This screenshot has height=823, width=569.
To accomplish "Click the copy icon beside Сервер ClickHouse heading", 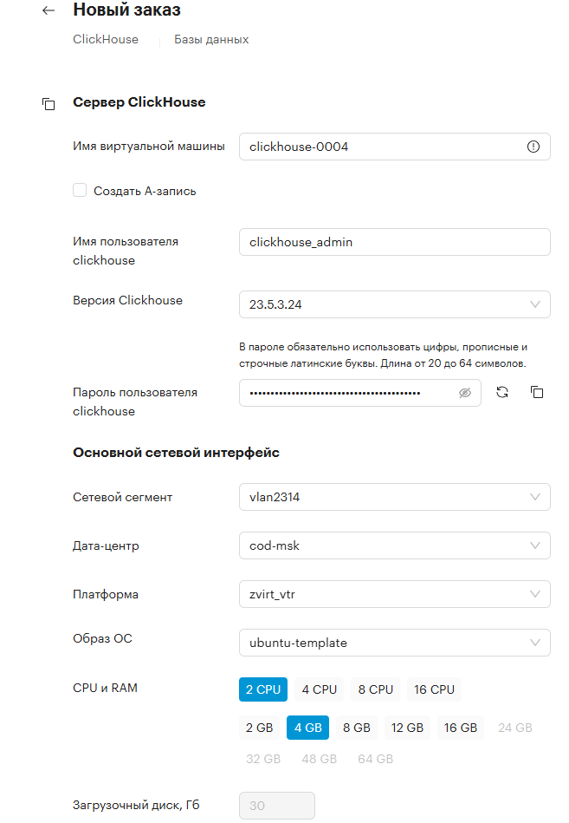I will pos(48,104).
